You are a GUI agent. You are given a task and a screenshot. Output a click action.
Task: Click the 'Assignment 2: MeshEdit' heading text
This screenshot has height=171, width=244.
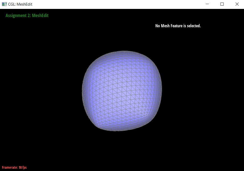(x=27, y=16)
